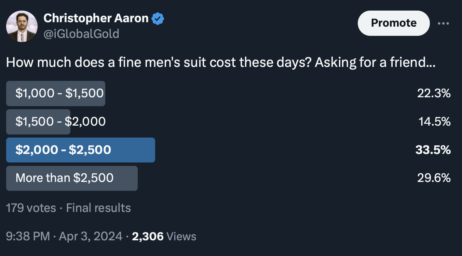Click the 14.5% poll result
The height and width of the screenshot is (256, 462).
pyautogui.click(x=434, y=122)
